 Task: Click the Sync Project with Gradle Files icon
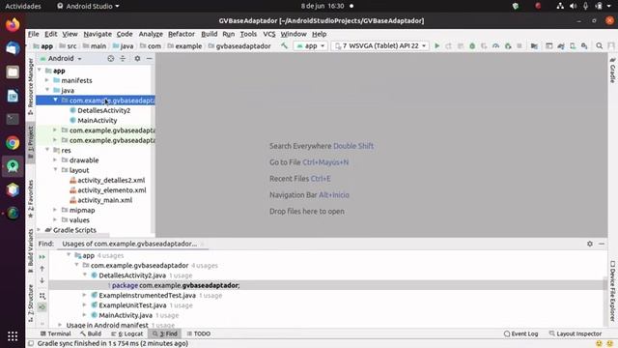(561, 45)
